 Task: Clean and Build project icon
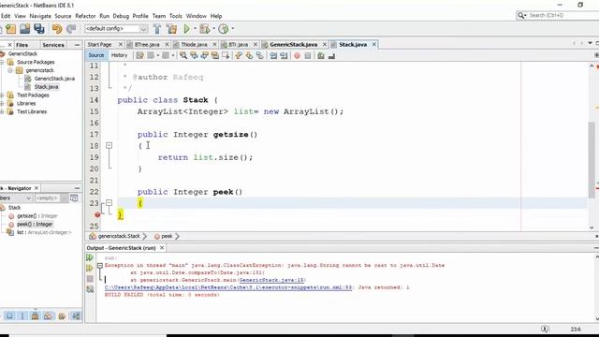point(171,29)
